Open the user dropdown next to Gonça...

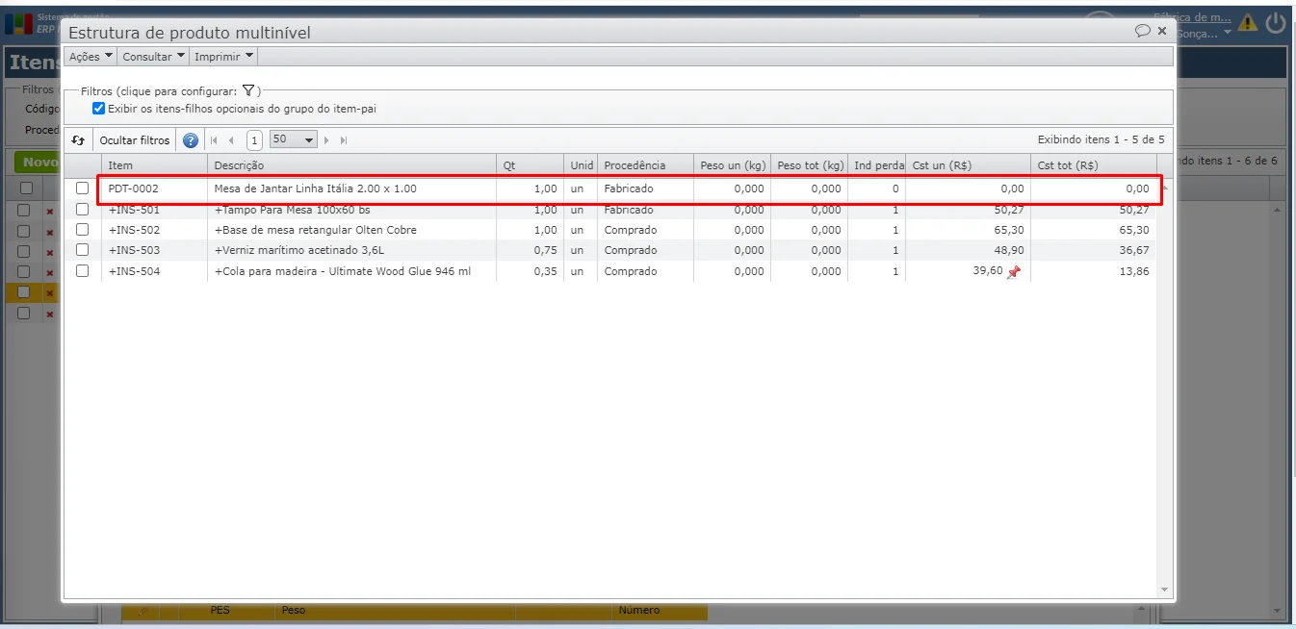coord(1227,34)
